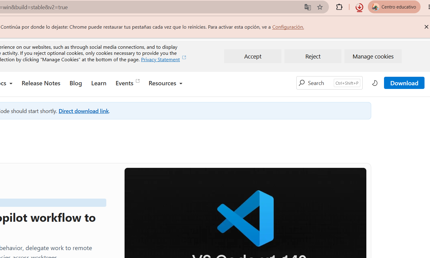This screenshot has height=258, width=430.
Task: Click the VS Code logo video thumbnail
Action: [245, 213]
